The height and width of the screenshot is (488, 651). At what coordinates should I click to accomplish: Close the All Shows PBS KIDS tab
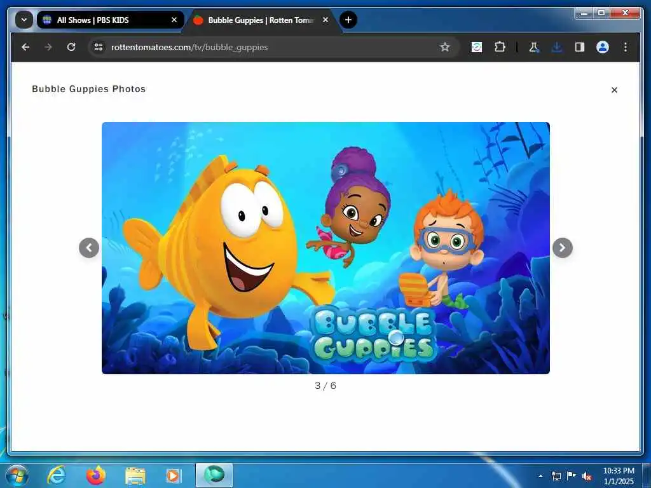point(174,20)
